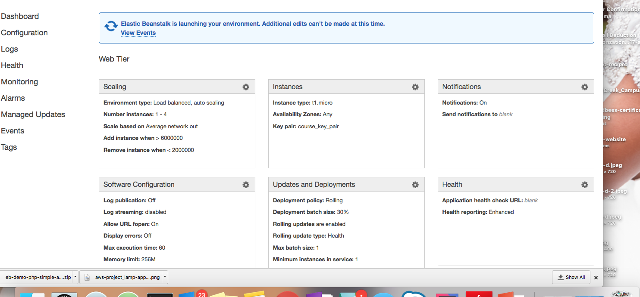Open Logs page from sidebar

point(9,49)
